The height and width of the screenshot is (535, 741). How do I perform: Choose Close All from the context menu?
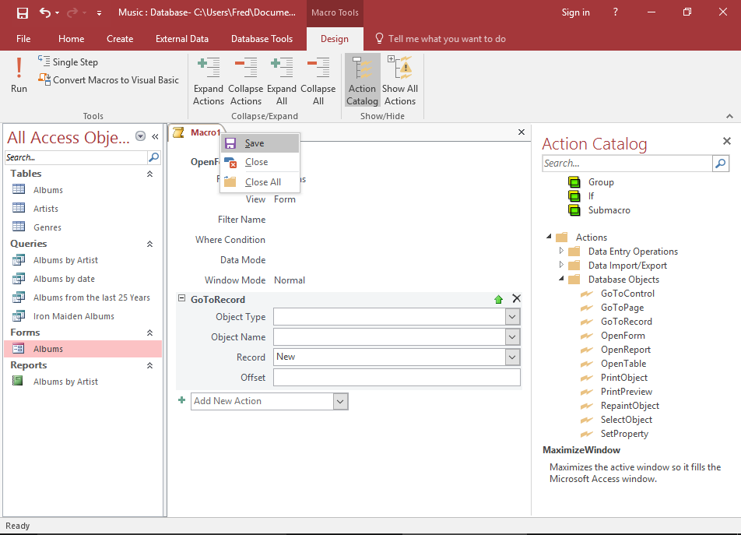pos(260,182)
